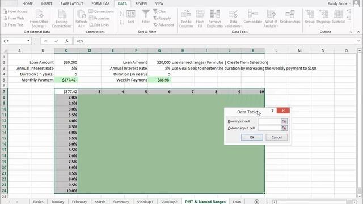Click Relationships tool

tap(290, 16)
